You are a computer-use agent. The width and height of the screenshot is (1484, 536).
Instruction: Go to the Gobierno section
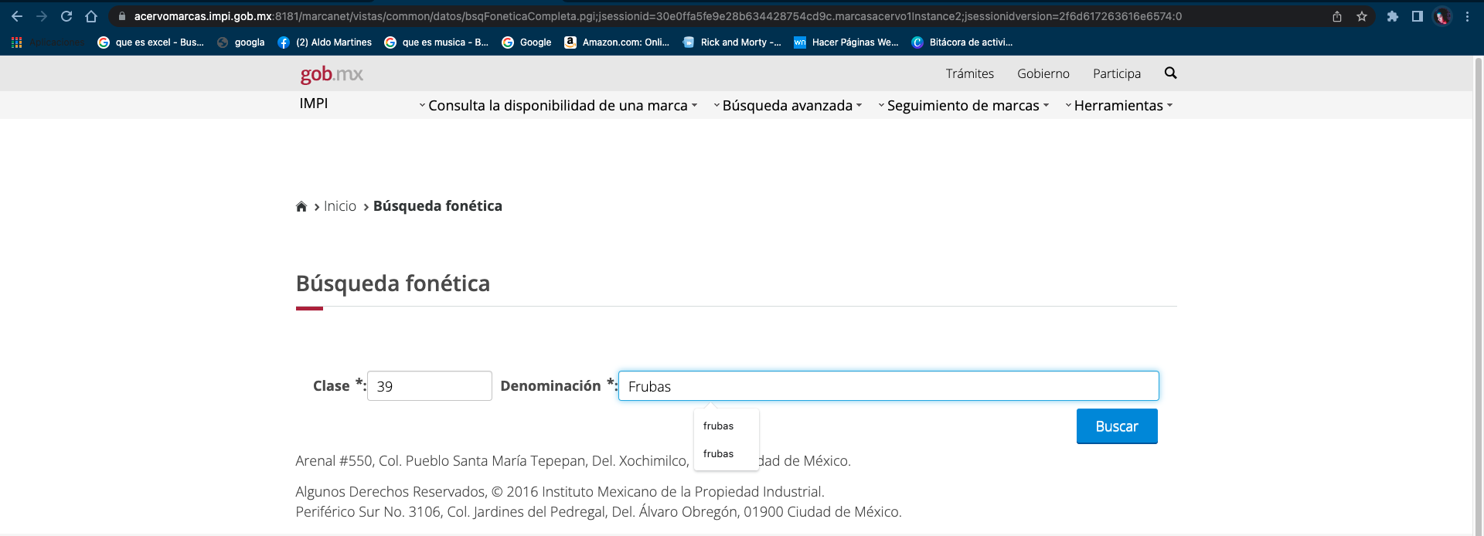point(1043,73)
